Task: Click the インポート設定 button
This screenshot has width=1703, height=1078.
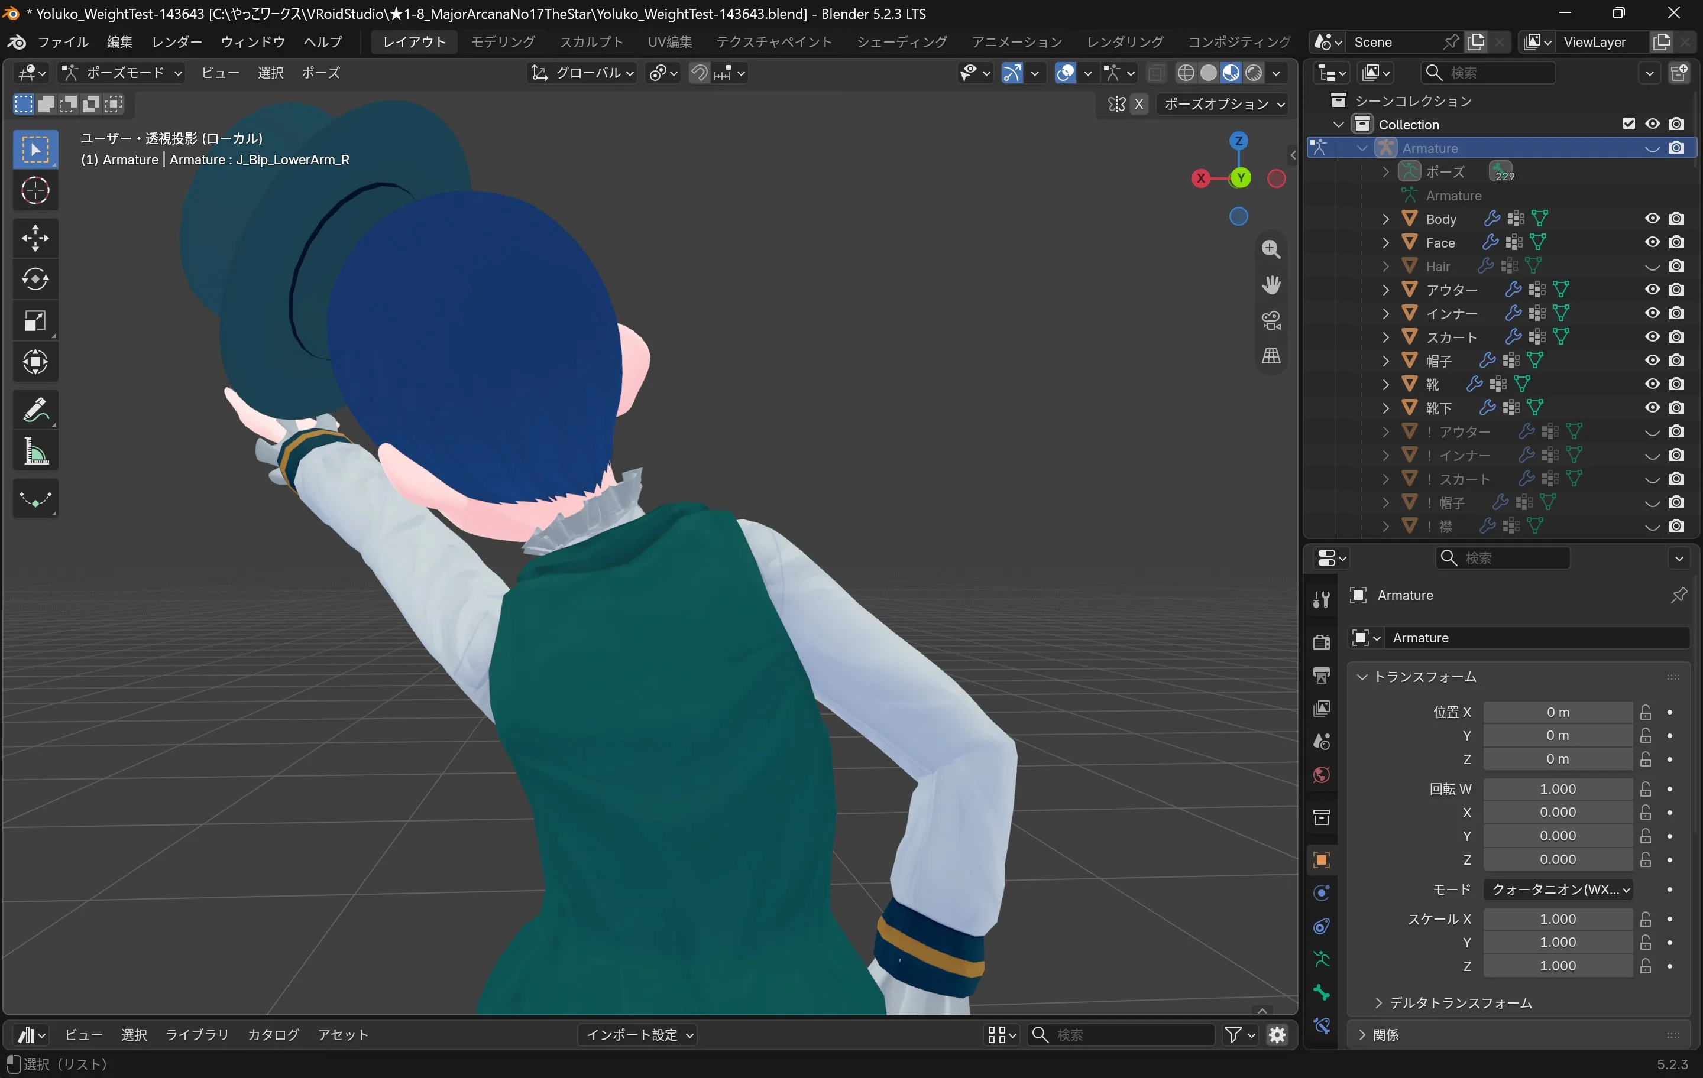Action: (x=639, y=1035)
